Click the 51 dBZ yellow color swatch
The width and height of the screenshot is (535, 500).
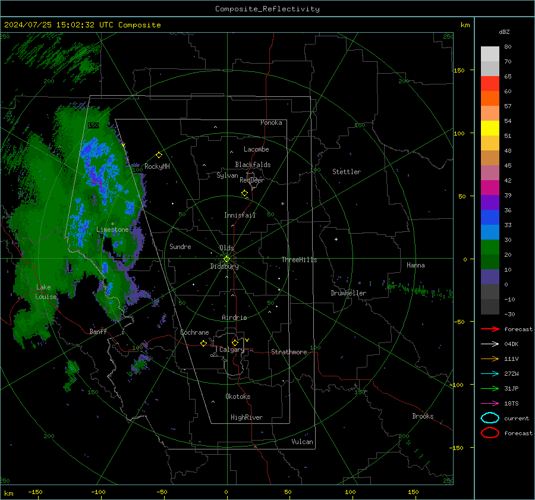pyautogui.click(x=490, y=128)
